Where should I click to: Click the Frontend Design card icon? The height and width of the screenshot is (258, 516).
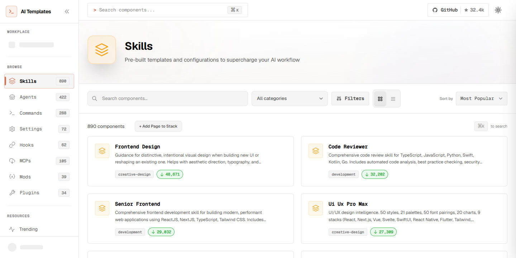pyautogui.click(x=102, y=151)
